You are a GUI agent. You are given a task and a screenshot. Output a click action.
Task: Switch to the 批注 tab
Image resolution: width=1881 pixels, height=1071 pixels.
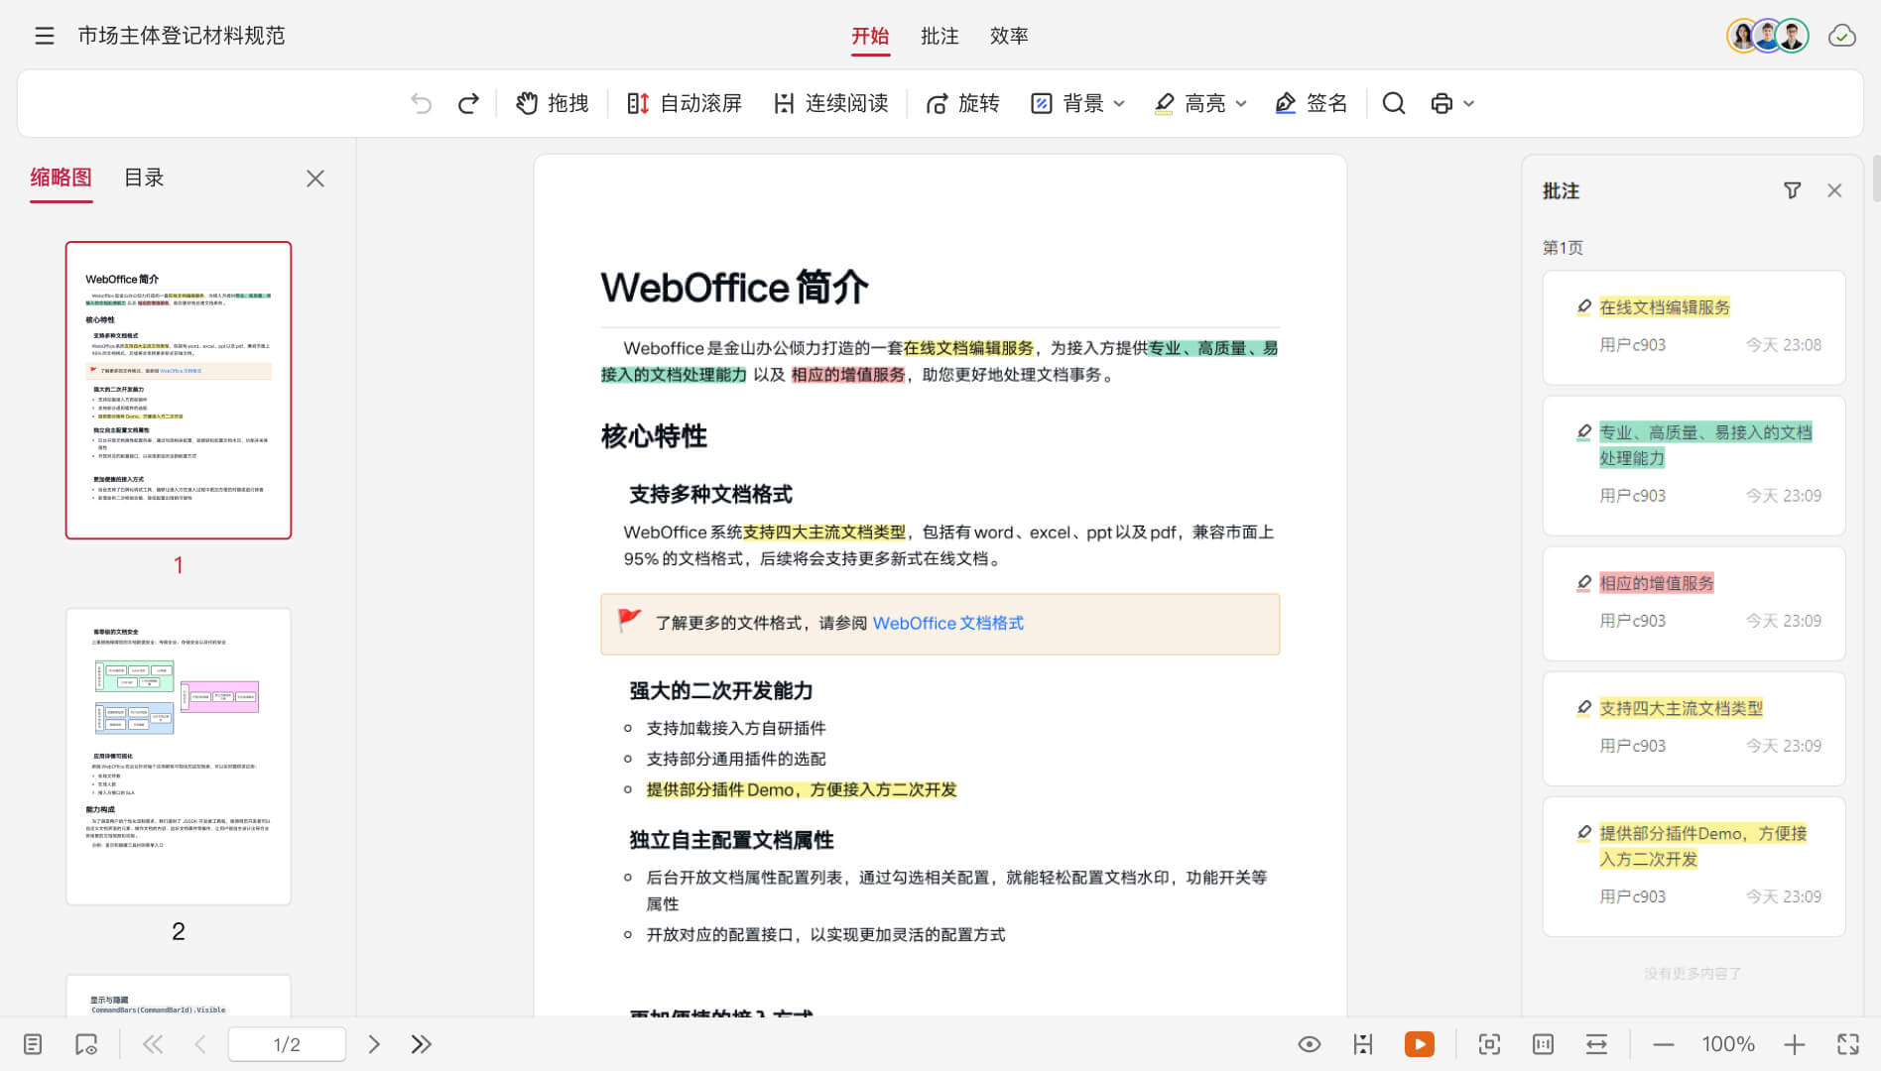(x=940, y=37)
